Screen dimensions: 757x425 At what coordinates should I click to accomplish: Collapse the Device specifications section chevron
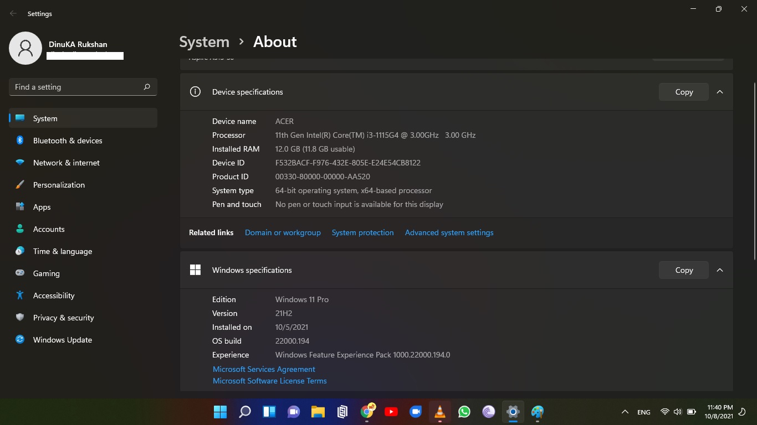tap(720, 92)
